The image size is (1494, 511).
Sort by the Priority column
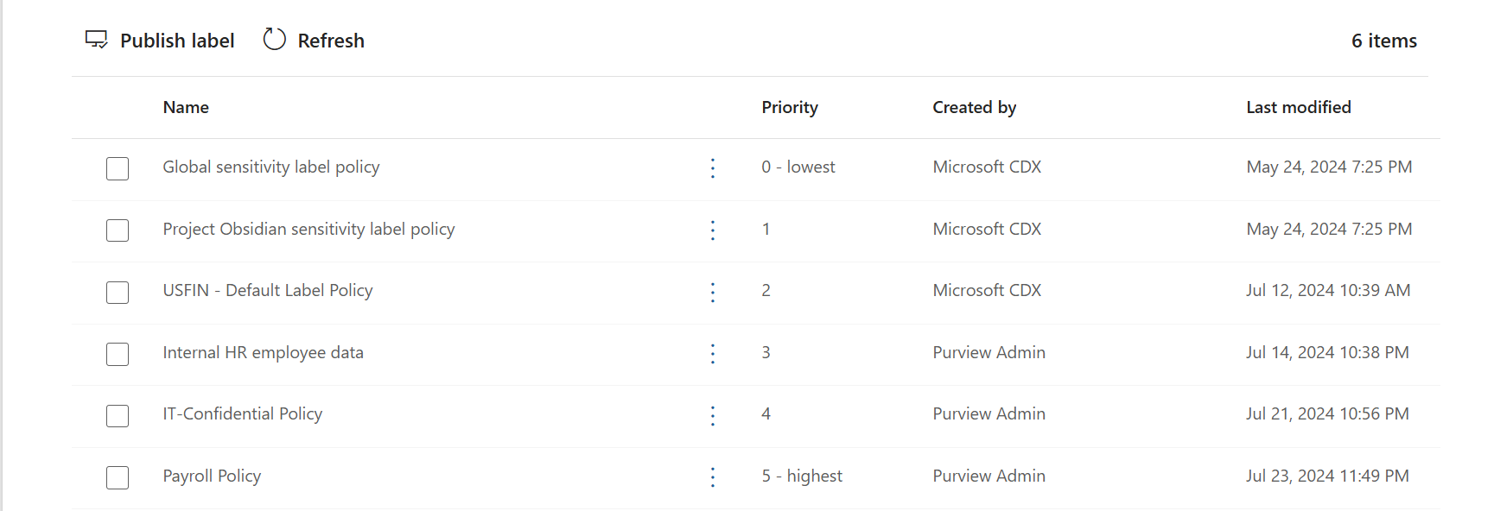pos(789,107)
